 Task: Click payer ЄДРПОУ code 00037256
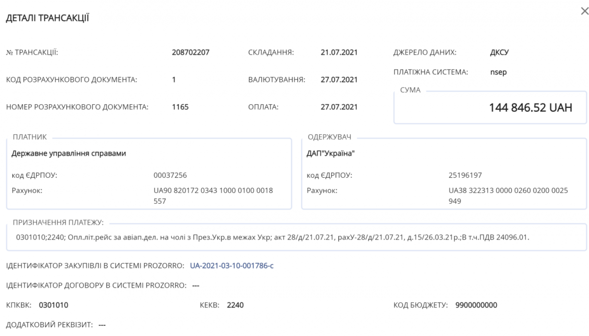(x=170, y=175)
